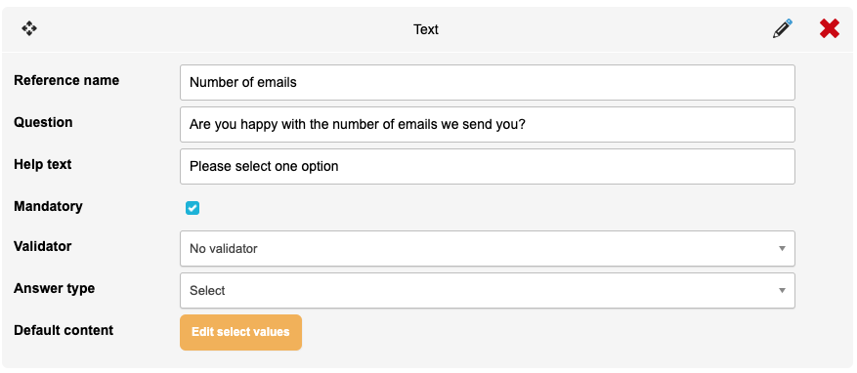Click the Help text label

pyautogui.click(x=43, y=164)
